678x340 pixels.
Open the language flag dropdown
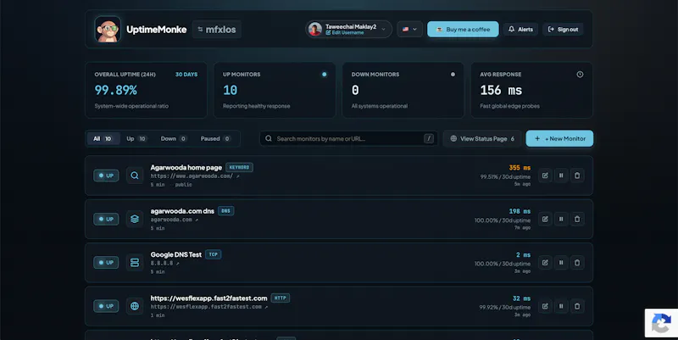(x=409, y=30)
